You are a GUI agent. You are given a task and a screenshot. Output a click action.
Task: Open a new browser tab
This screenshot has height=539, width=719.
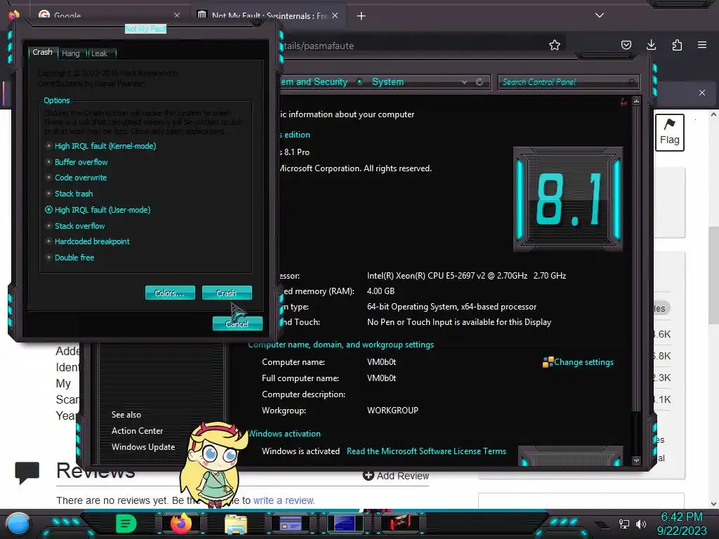click(362, 16)
